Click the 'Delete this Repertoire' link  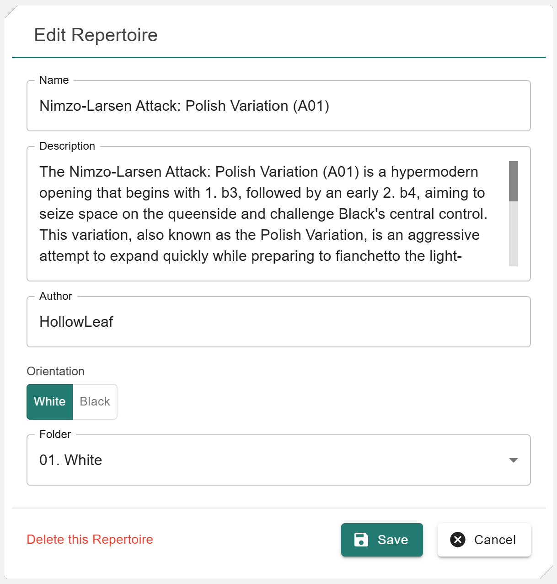click(x=90, y=539)
